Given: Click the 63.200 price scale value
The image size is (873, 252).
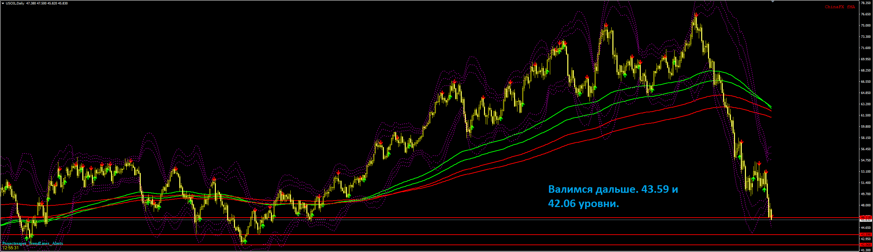Looking at the screenshot, I should point(866,104).
